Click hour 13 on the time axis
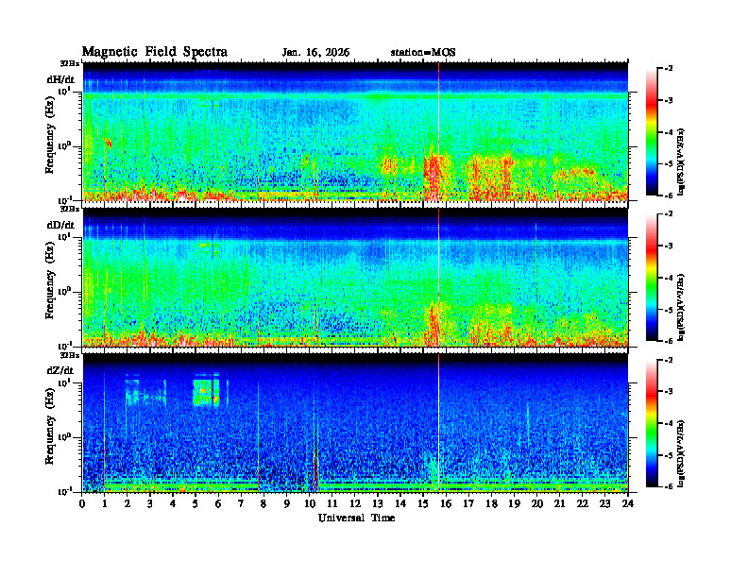The width and height of the screenshot is (748, 578). pos(378,503)
